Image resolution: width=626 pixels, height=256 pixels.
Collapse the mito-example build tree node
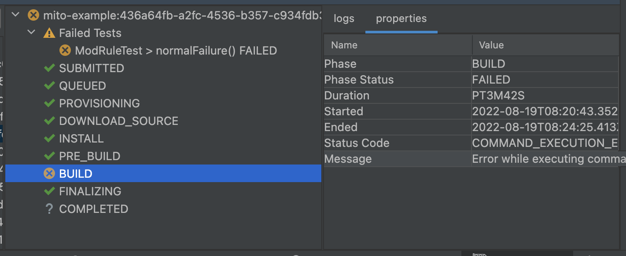pyautogui.click(x=15, y=15)
